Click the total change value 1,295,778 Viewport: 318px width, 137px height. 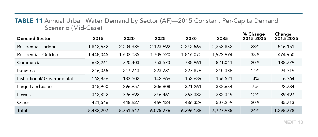(x=285, y=111)
